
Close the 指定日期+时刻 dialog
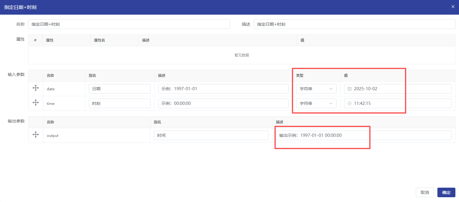(x=453, y=7)
